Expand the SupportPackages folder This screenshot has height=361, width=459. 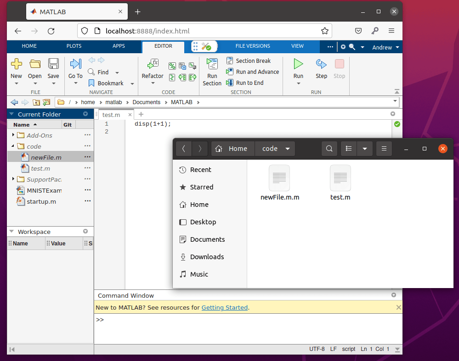13,178
